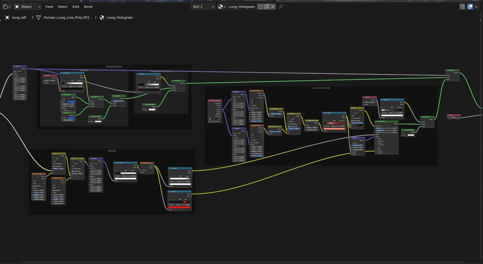This screenshot has width=483, height=264.
Task: Toggle the pin icon in header
Action: pyautogui.click(x=281, y=7)
